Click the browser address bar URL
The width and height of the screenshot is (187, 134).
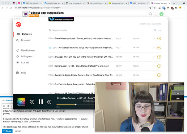(x=39, y=8)
